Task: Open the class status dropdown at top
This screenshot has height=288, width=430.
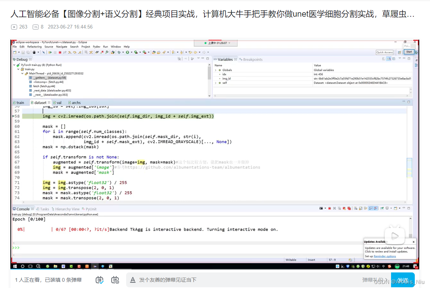Action: pos(230,43)
